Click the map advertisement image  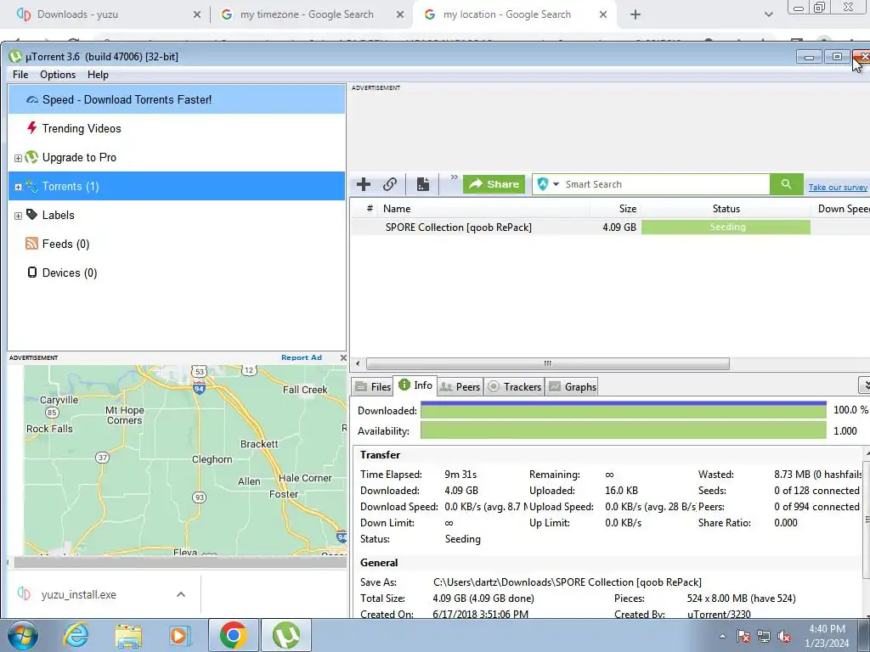tap(184, 460)
